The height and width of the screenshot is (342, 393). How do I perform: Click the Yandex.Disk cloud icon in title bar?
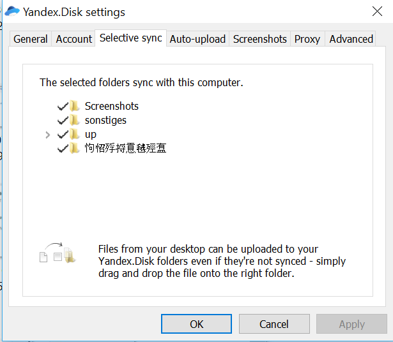pyautogui.click(x=12, y=11)
